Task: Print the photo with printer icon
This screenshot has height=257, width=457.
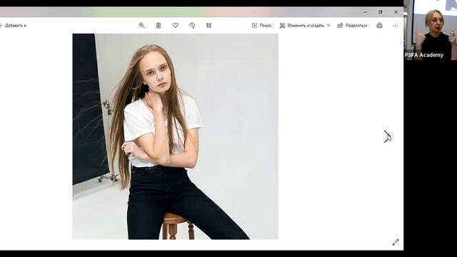Action: [x=379, y=26]
